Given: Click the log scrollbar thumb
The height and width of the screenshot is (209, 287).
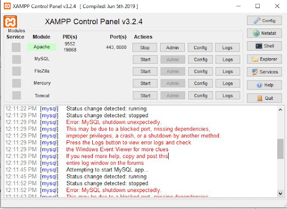Looking at the screenshot, I should [280, 149].
